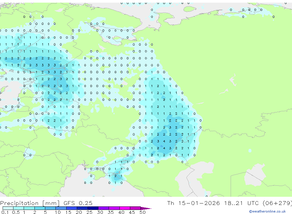Click the 0.1–0.5 mm legend color swatch
The image size is (292, 214).
click(x=8, y=208)
